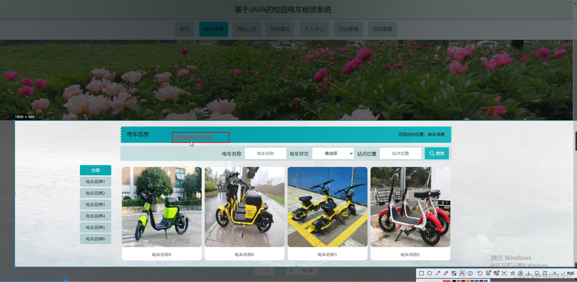
Task: Pin the screenshot to screen
Action: click(x=513, y=273)
